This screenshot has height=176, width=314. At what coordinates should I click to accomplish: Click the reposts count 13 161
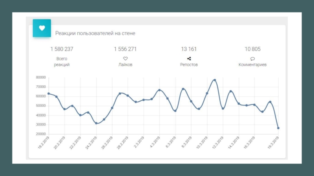click(189, 49)
